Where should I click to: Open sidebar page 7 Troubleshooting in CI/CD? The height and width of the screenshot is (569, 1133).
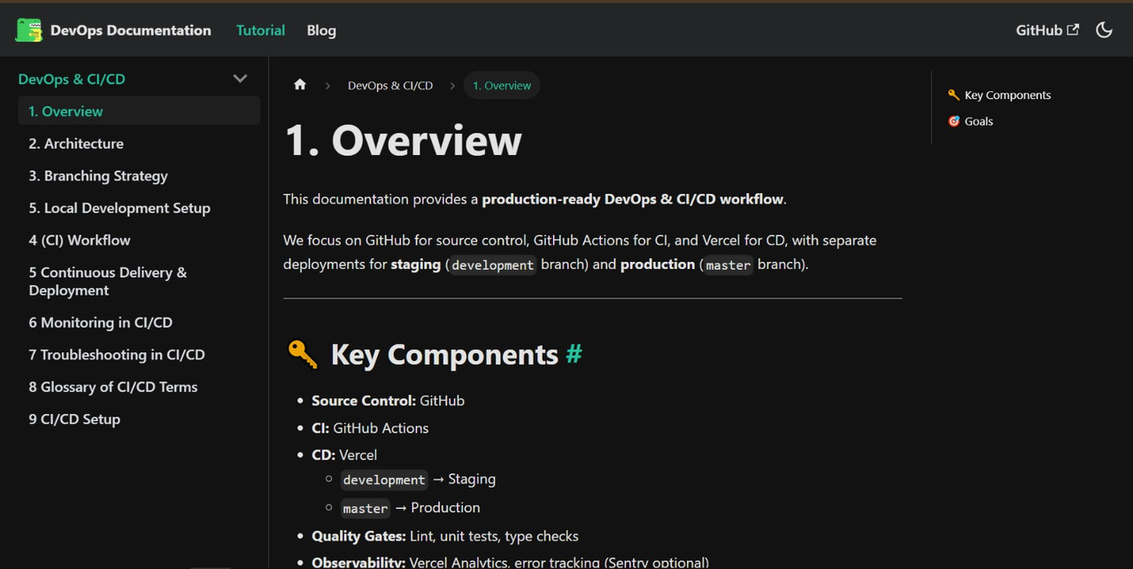pyautogui.click(x=139, y=355)
